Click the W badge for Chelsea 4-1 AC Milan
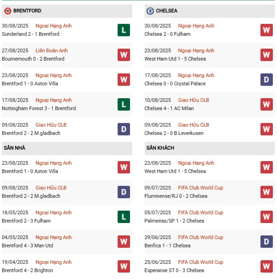 [266, 104]
